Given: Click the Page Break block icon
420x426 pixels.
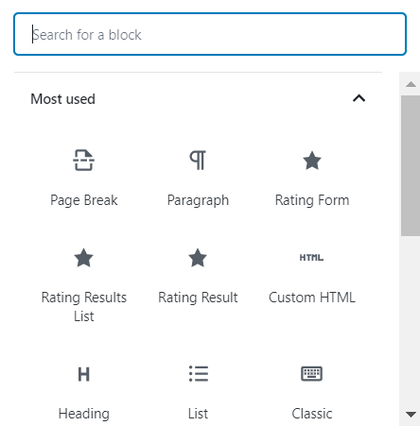Looking at the screenshot, I should pyautogui.click(x=83, y=161).
